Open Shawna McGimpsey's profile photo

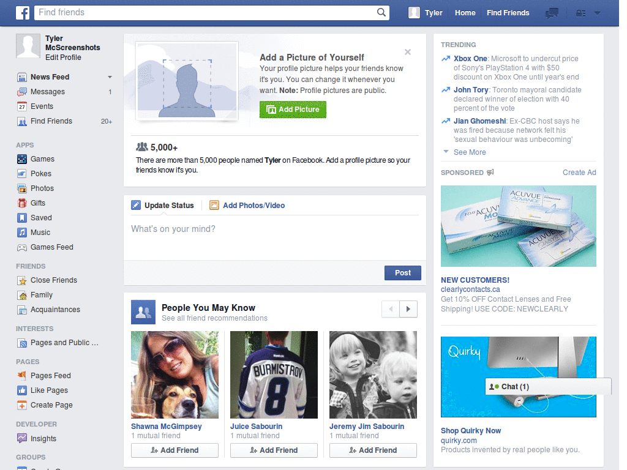point(175,375)
